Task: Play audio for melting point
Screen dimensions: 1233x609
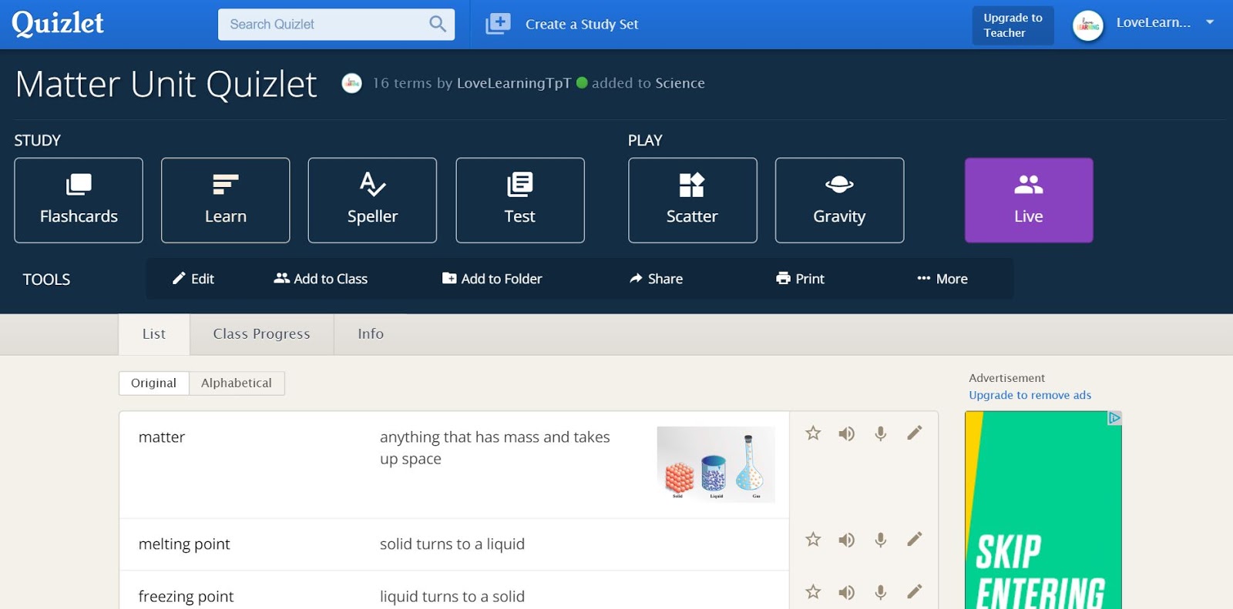Action: coord(847,540)
